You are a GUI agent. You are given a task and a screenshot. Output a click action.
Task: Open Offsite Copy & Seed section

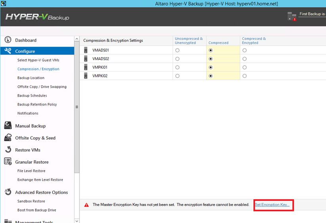pos(35,138)
